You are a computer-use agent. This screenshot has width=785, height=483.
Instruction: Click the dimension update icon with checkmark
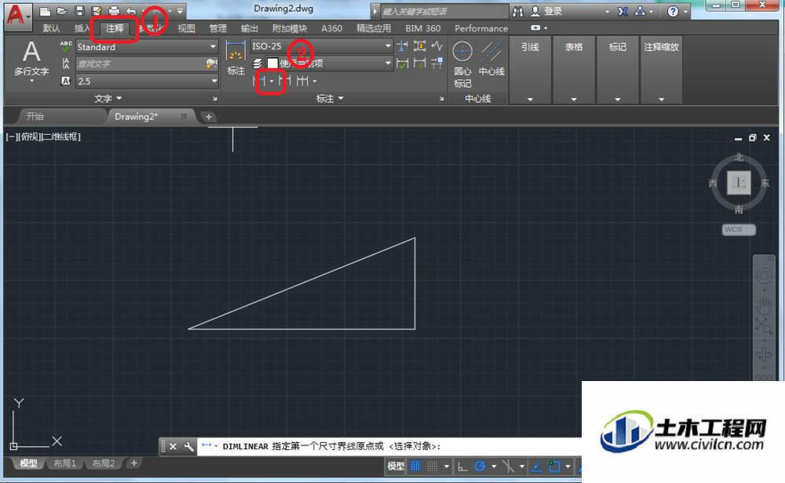point(402,64)
